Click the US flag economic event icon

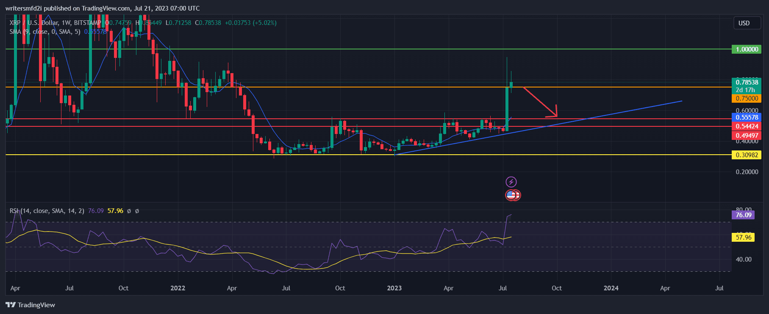point(511,195)
